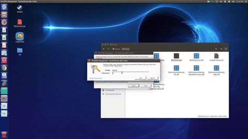The width and height of the screenshot is (248, 139).
Task: Click the keys icon in password dialog
Action: point(95,69)
